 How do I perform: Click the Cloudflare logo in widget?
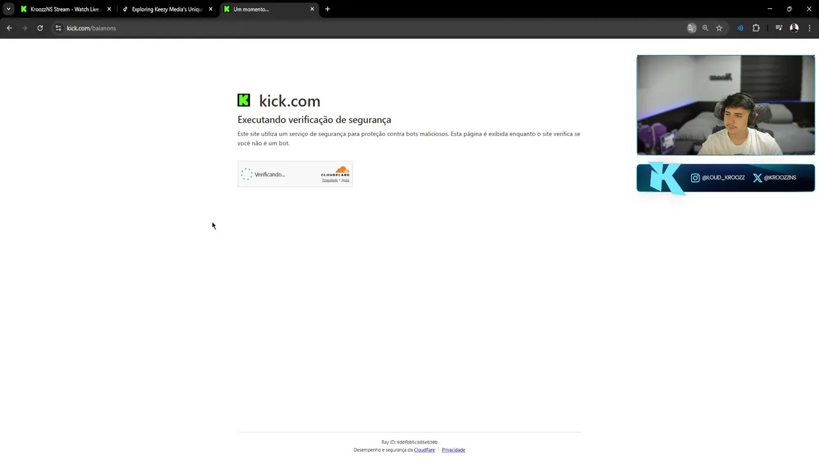point(335,171)
